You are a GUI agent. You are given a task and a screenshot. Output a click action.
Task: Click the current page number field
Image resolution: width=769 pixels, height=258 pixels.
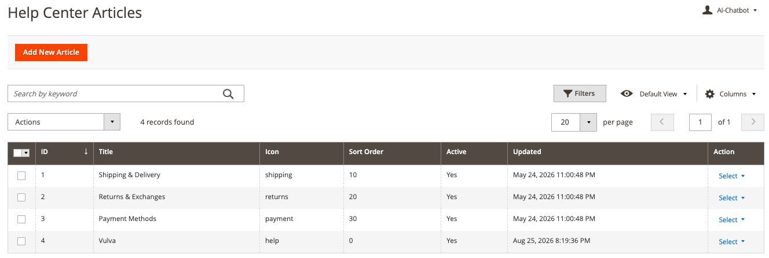coord(700,122)
